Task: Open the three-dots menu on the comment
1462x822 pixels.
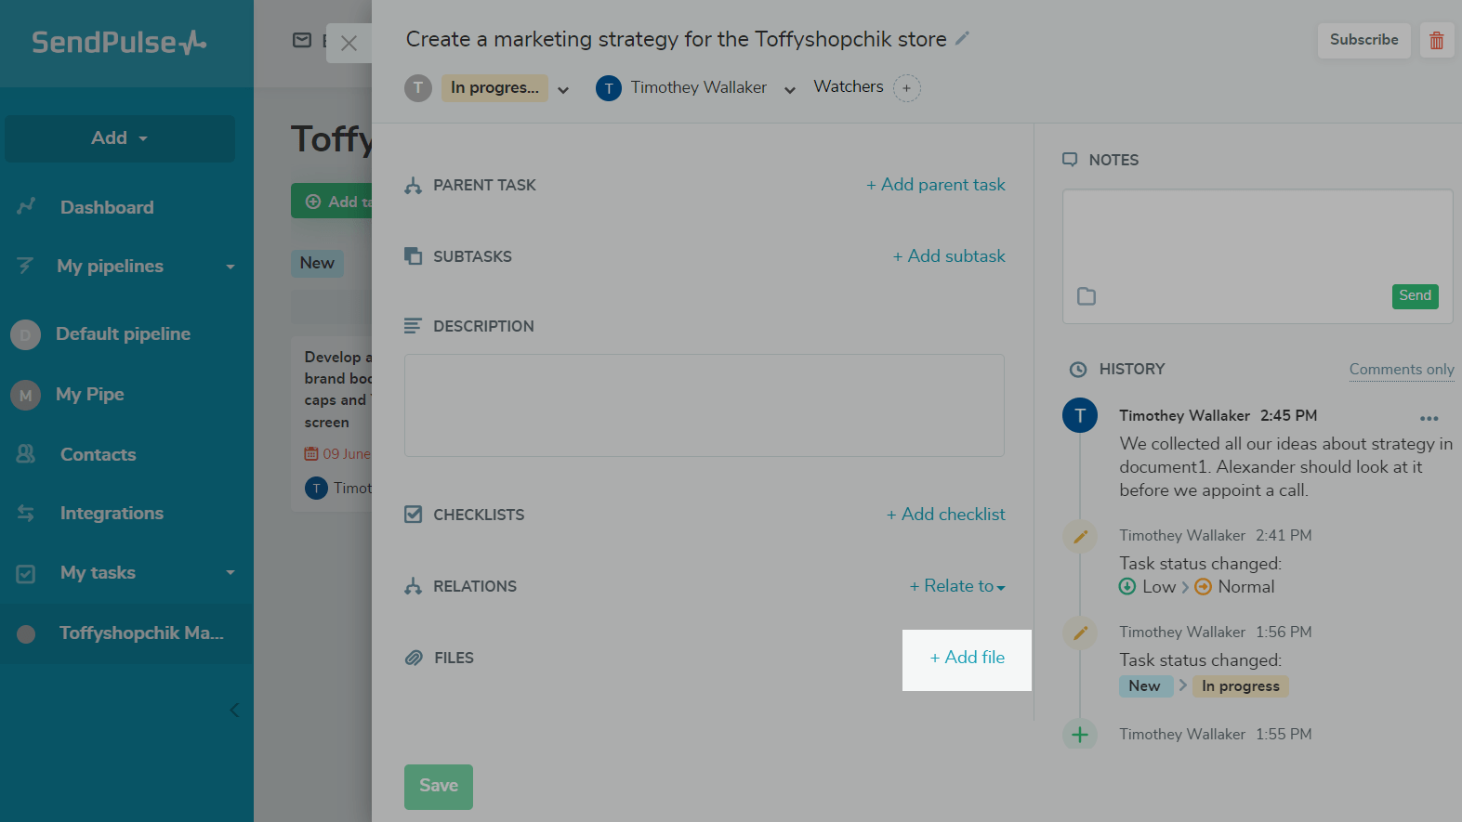Action: point(1429,418)
